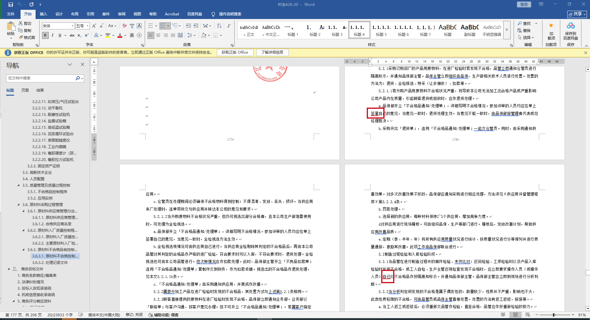The height and width of the screenshot is (320, 590).
Task: Click the tell-me lightbulb 操作说明搜索
Action: tap(226, 14)
